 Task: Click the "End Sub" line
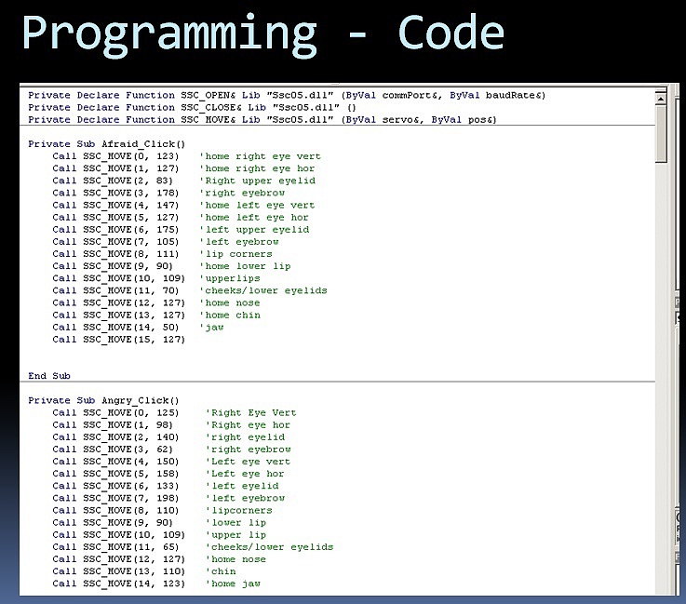pos(49,376)
